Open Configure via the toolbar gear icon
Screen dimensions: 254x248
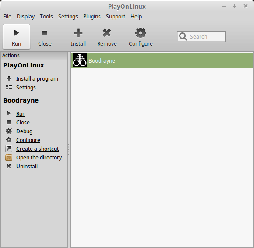[x=141, y=33]
